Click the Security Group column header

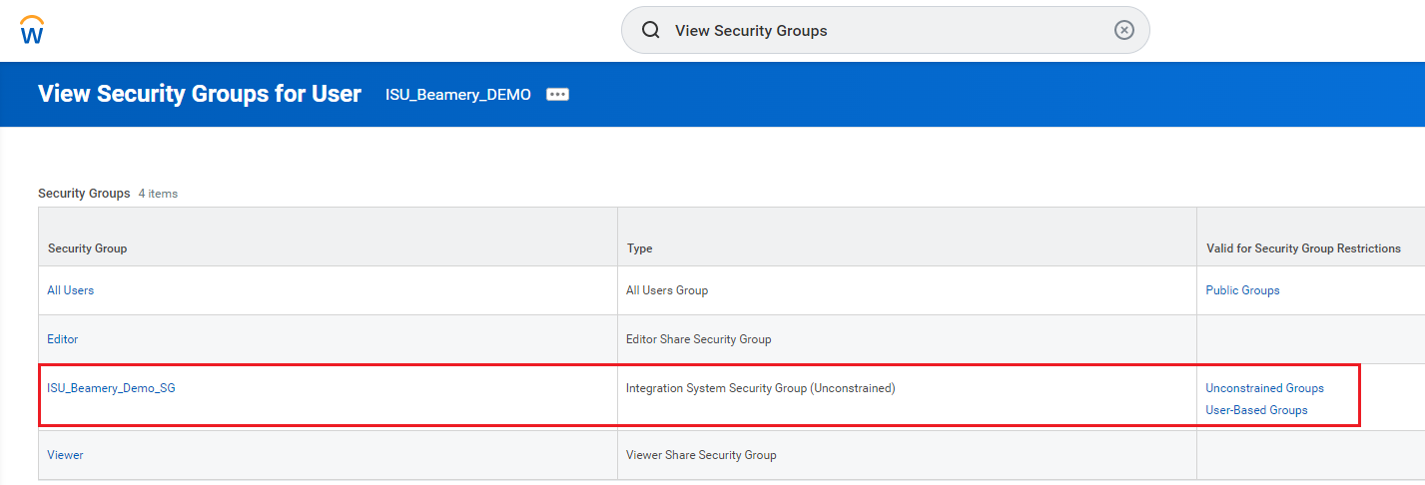click(87, 248)
